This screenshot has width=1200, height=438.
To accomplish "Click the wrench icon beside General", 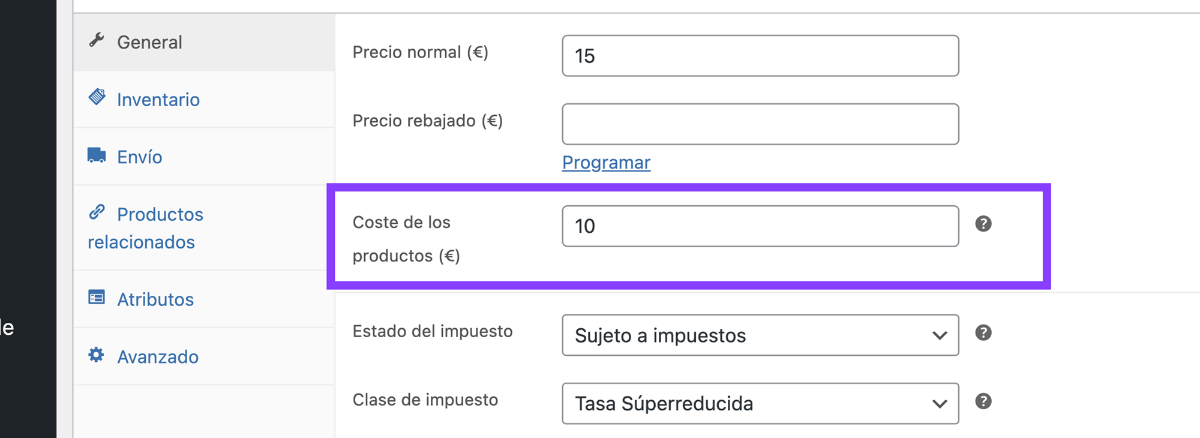I will pos(97,40).
